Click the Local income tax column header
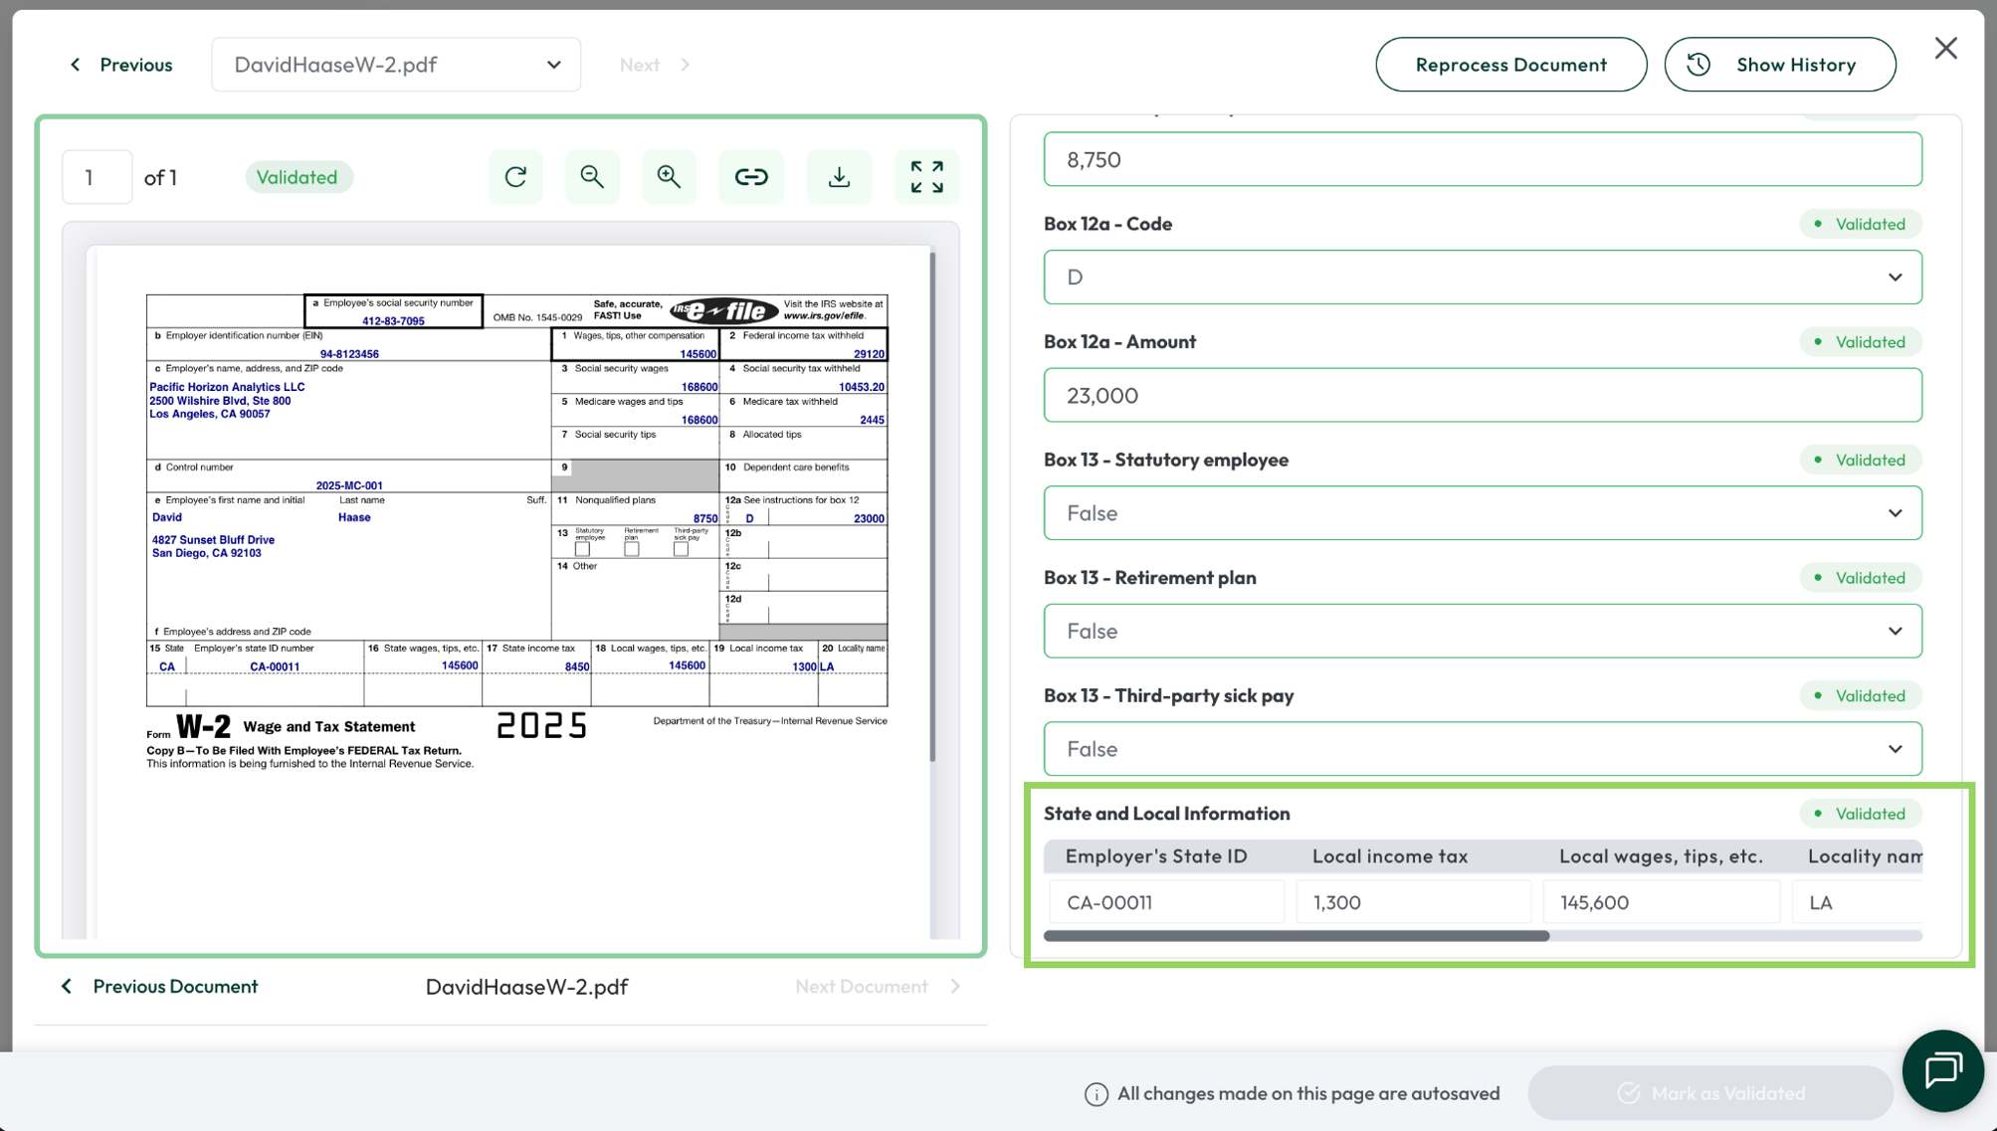The image size is (1997, 1131). pyautogui.click(x=1389, y=856)
